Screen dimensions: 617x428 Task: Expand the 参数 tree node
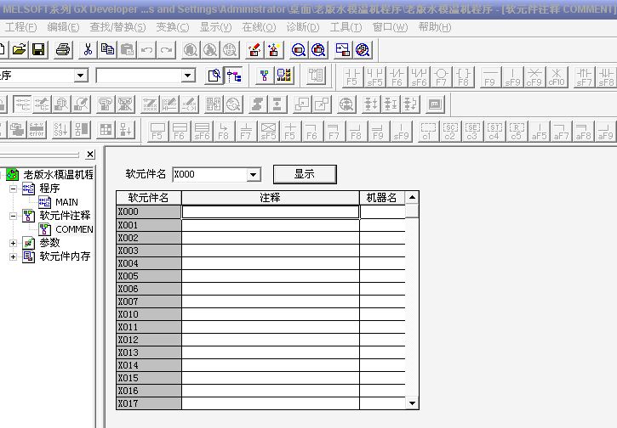pyautogui.click(x=14, y=243)
